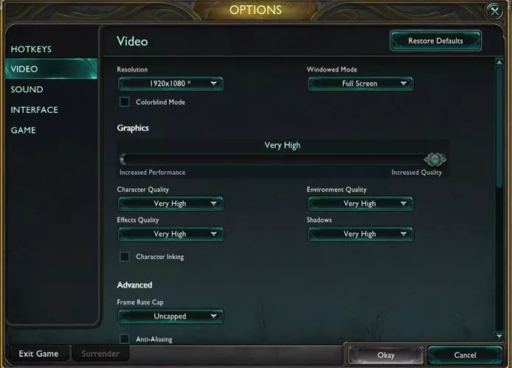Screen dimensions: 512x368
Task: Click Restore Defaults button
Action: tap(435, 41)
